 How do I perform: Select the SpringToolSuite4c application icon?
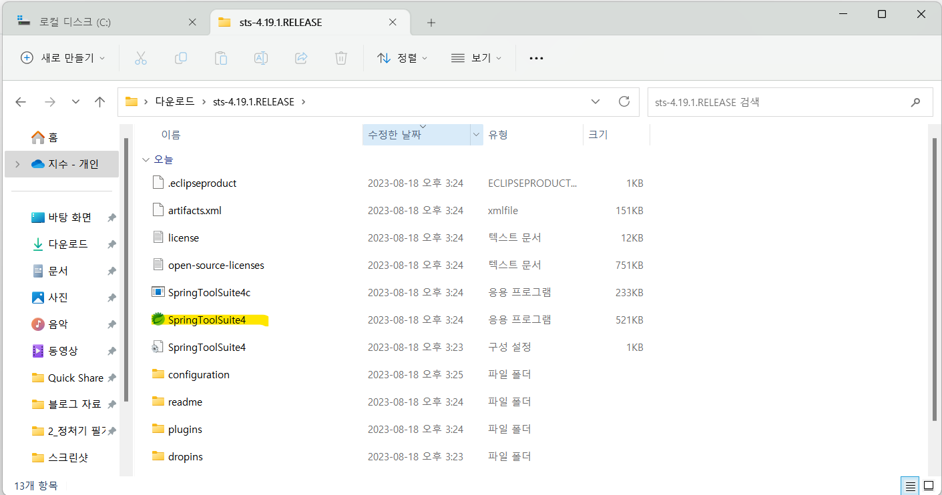158,292
